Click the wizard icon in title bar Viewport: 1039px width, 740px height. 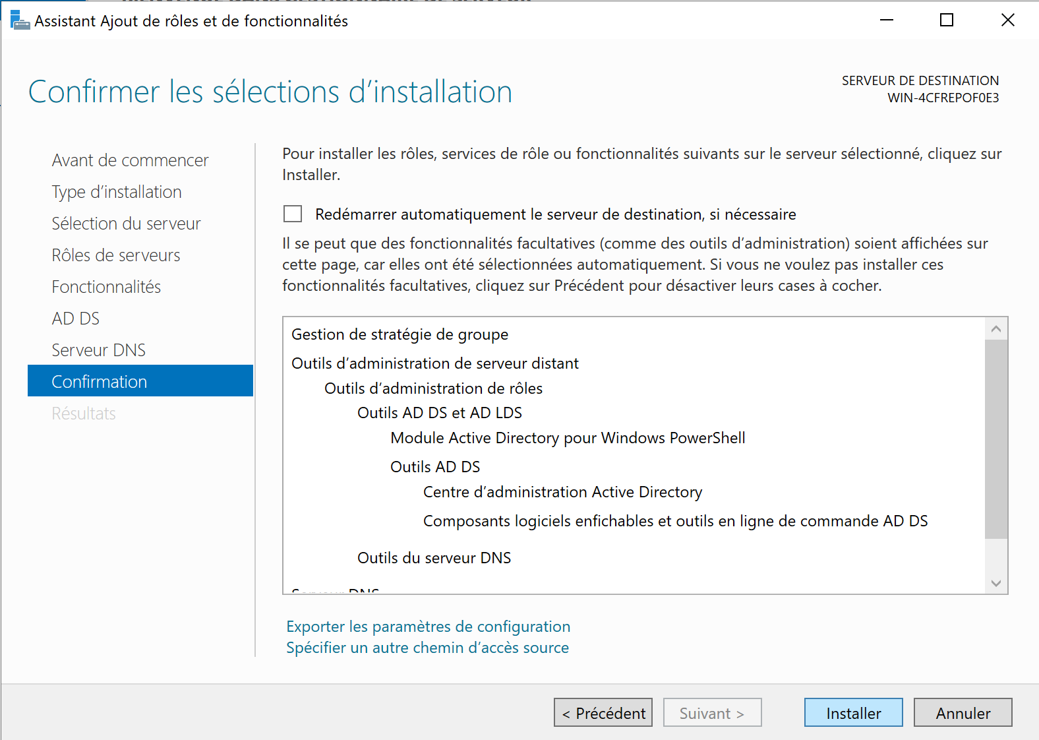20,20
